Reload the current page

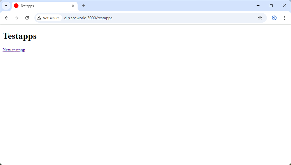tap(27, 18)
